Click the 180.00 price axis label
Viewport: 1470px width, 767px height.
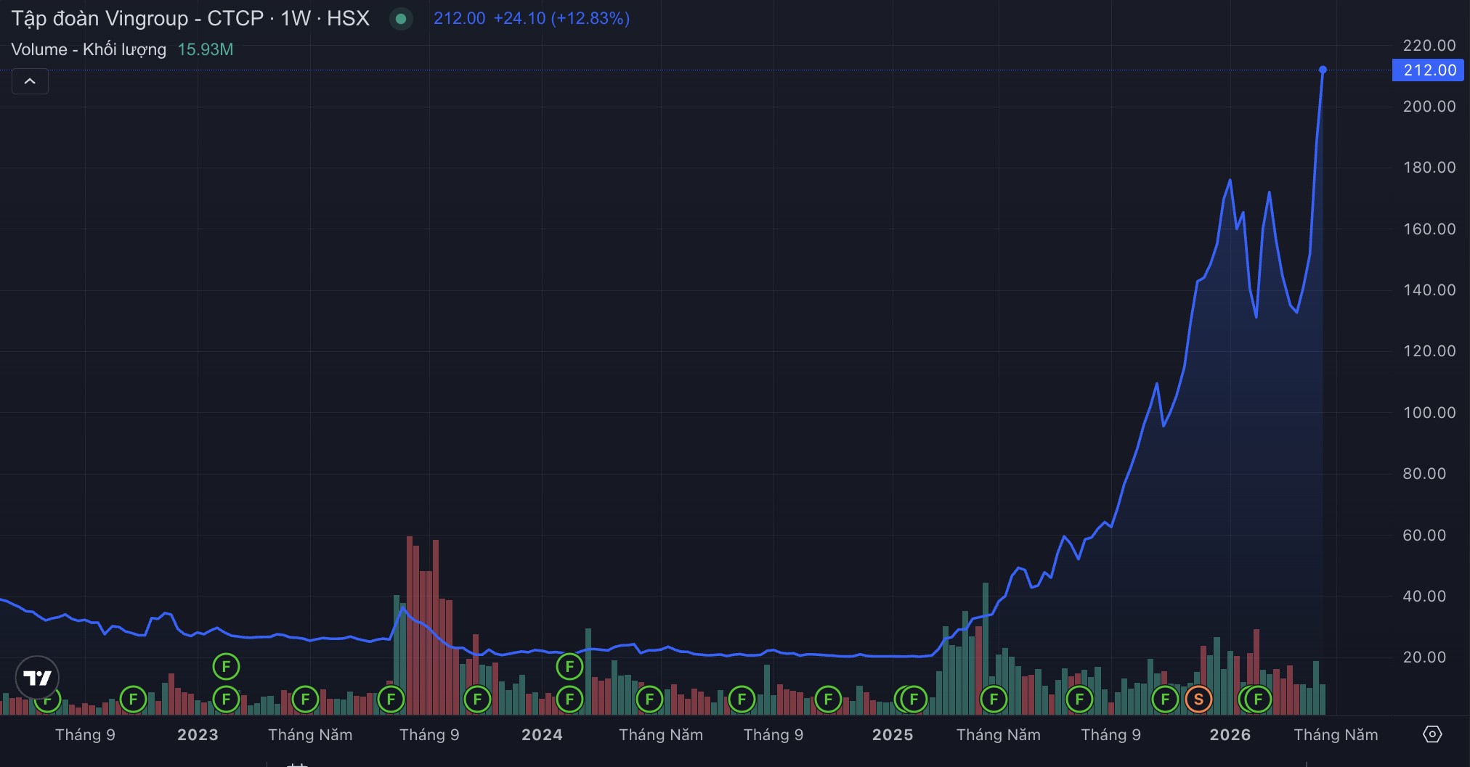tap(1429, 168)
